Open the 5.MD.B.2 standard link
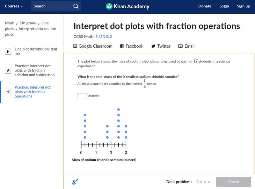255x189 pixels. [104, 37]
